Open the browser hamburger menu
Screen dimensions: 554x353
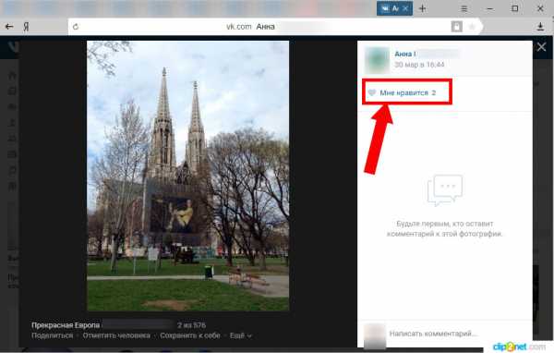[464, 9]
